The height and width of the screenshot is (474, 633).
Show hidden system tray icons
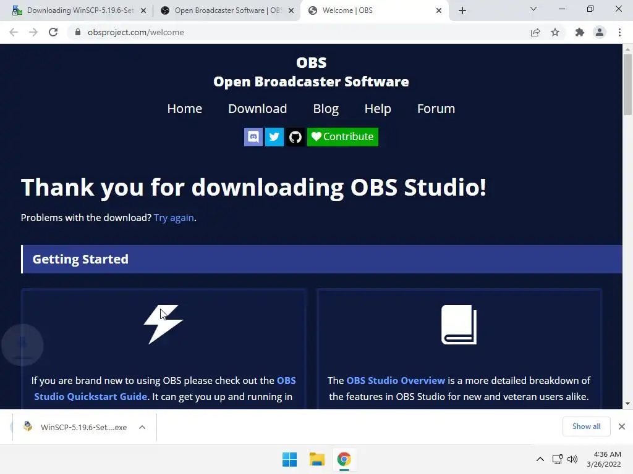540,459
